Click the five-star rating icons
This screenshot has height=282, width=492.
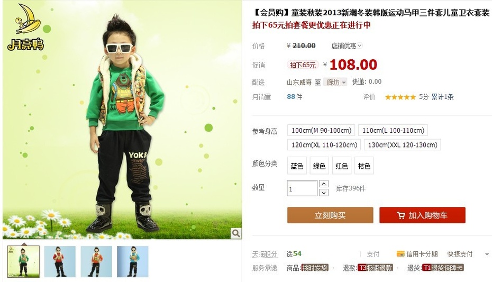click(400, 97)
